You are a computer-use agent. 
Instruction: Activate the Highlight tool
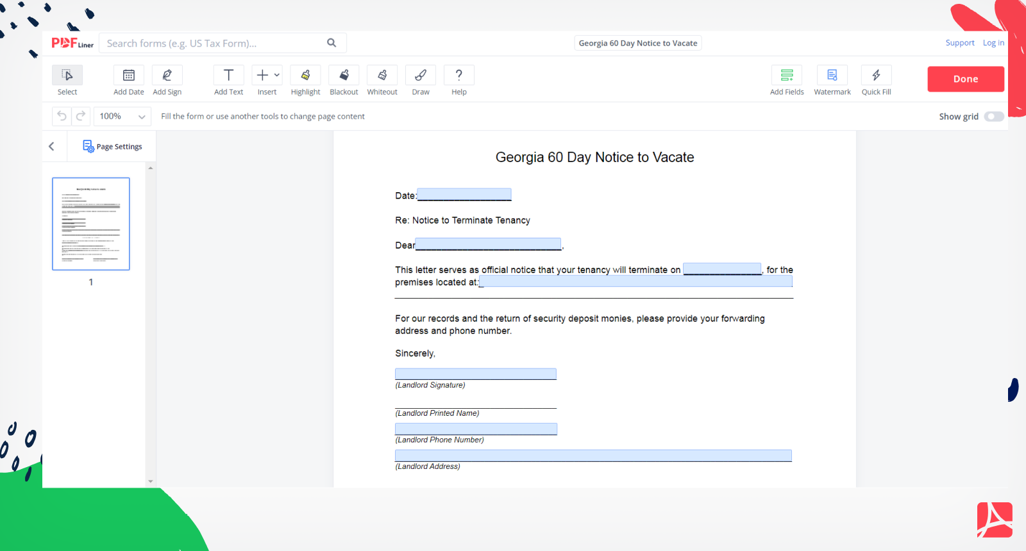point(305,76)
